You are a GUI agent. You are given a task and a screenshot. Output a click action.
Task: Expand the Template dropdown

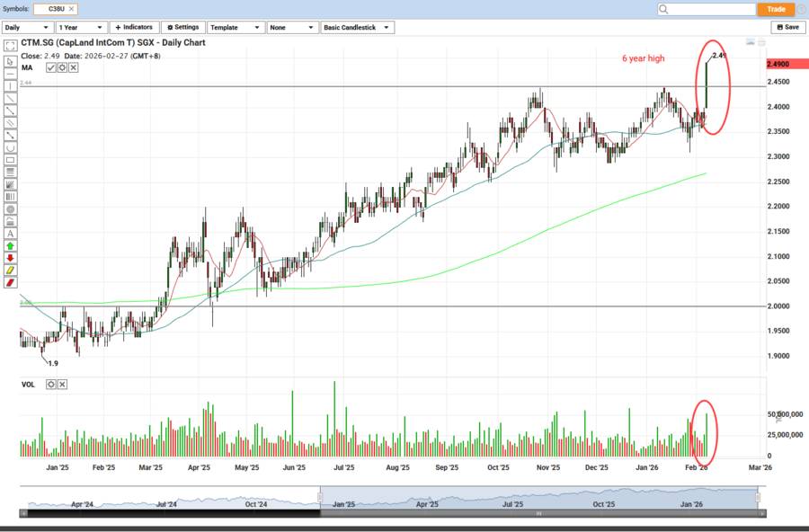point(236,27)
